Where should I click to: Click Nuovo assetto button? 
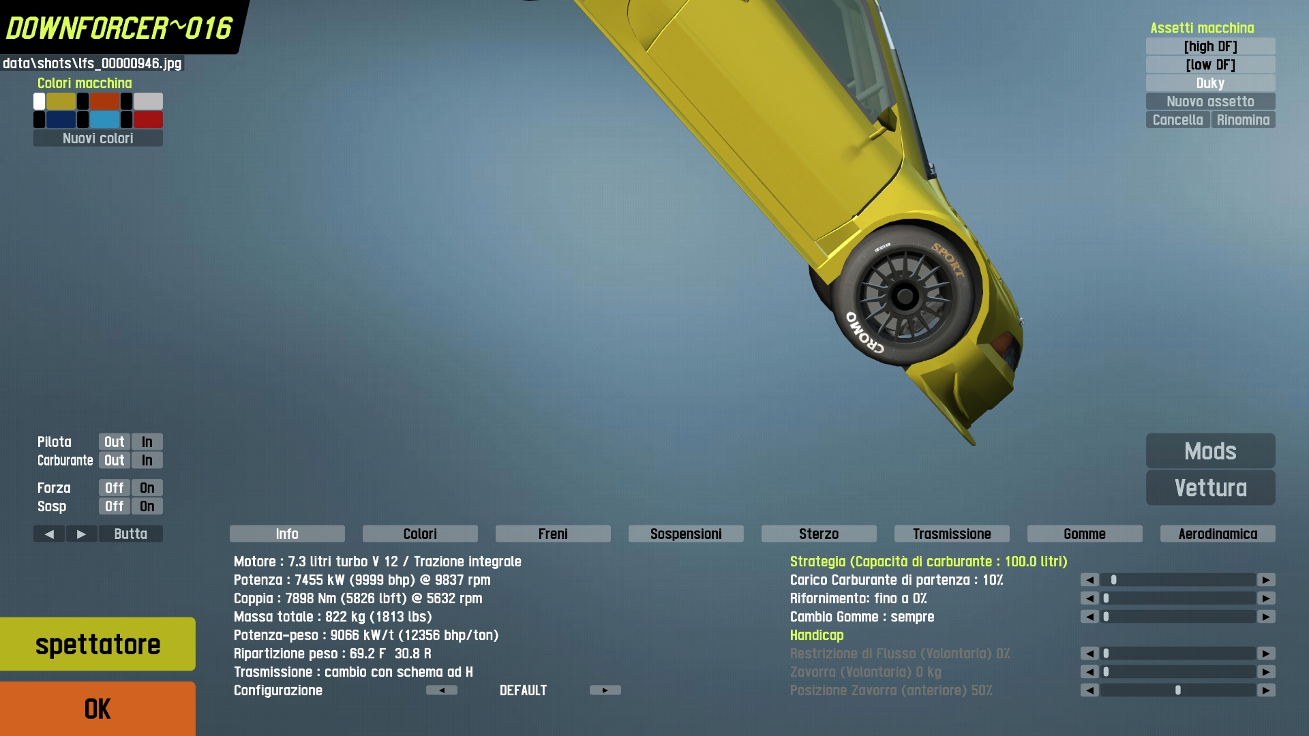click(x=1210, y=102)
